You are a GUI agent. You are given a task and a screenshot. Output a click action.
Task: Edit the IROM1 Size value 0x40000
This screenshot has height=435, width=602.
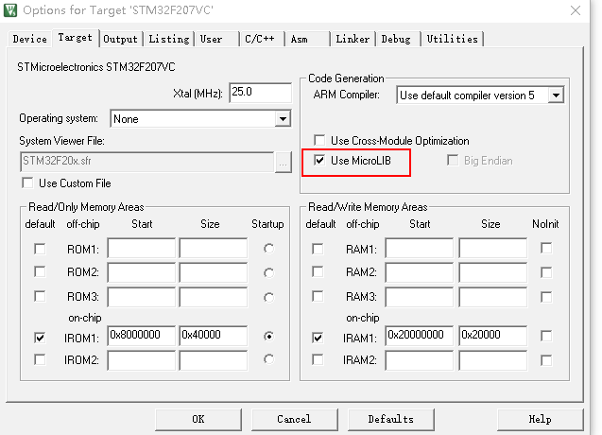pyautogui.click(x=214, y=336)
